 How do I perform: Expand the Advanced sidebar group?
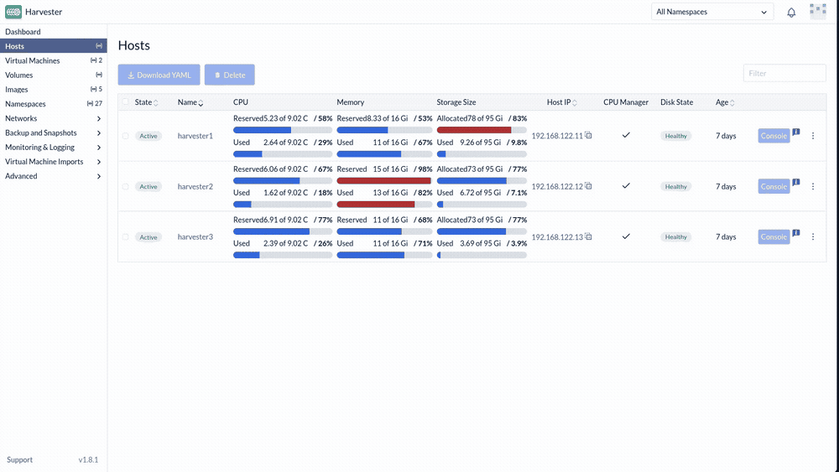click(53, 176)
